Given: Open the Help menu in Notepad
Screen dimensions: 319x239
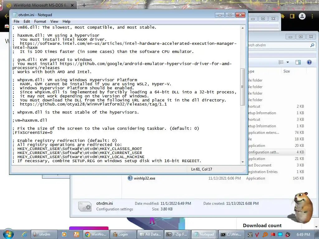Looking at the screenshot, I should pos(66,21).
